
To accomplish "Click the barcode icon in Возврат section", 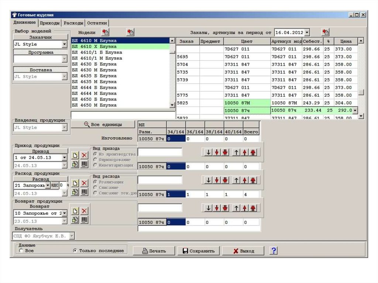I will click(x=85, y=220).
